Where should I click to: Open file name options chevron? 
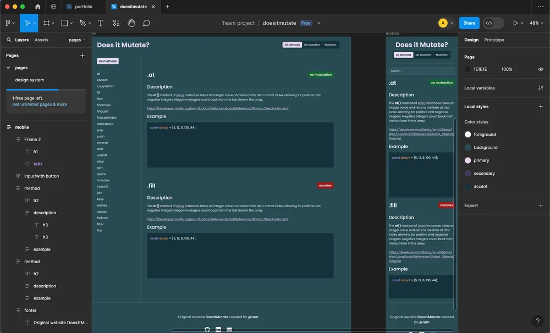pos(319,23)
